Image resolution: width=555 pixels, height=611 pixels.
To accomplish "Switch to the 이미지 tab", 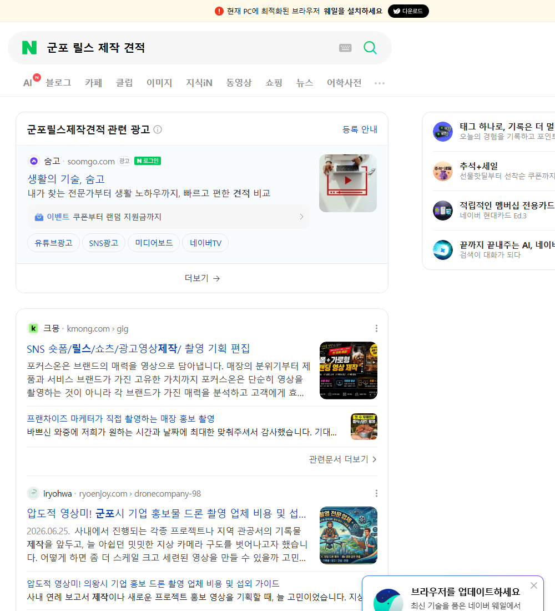I will point(159,83).
